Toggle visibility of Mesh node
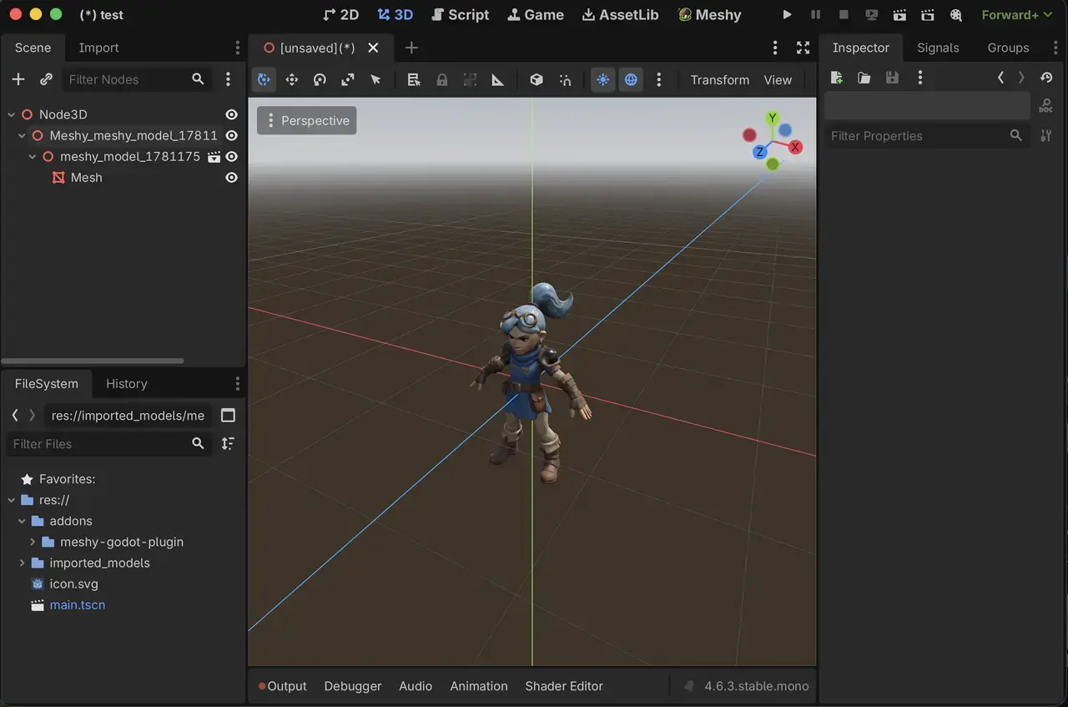This screenshot has height=707, width=1068. coord(232,177)
